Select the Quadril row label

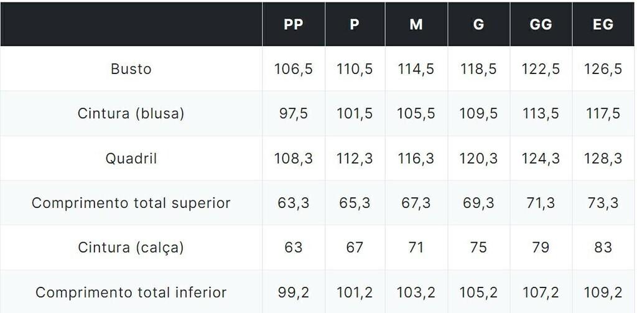[x=131, y=158]
